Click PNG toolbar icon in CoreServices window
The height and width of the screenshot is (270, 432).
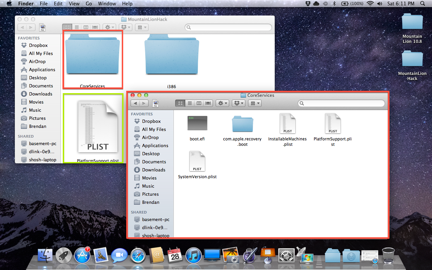coord(156,103)
